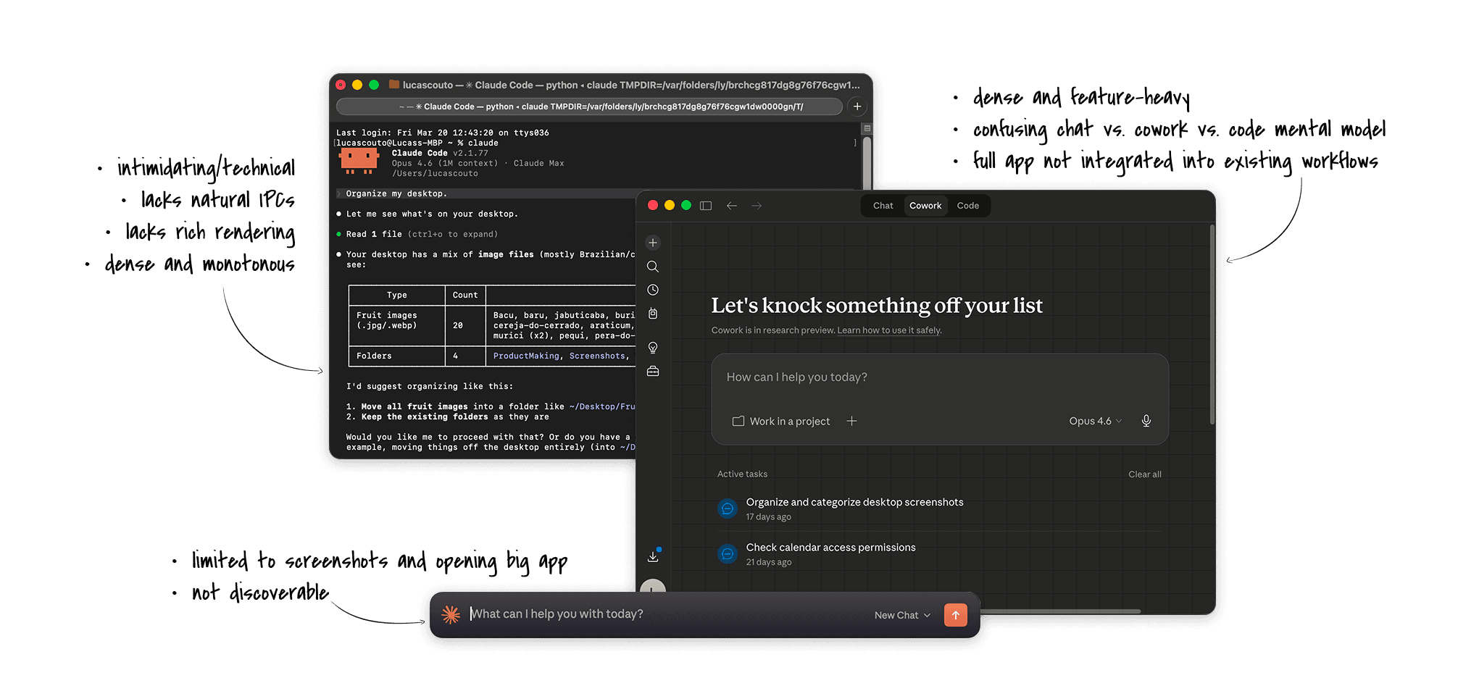Viewport: 1479px width, 686px height.
Task: Go back with the left arrow icon
Action: coord(732,206)
